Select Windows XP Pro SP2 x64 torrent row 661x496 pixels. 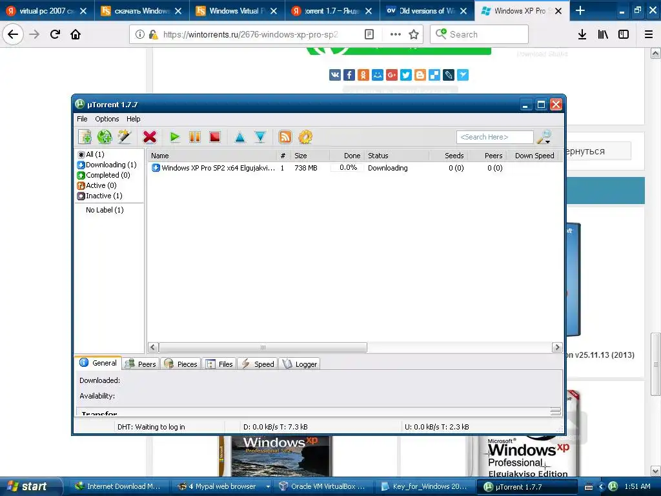[x=354, y=168]
